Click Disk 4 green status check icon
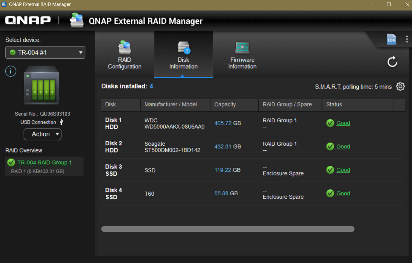The height and width of the screenshot is (263, 412). pyautogui.click(x=330, y=193)
